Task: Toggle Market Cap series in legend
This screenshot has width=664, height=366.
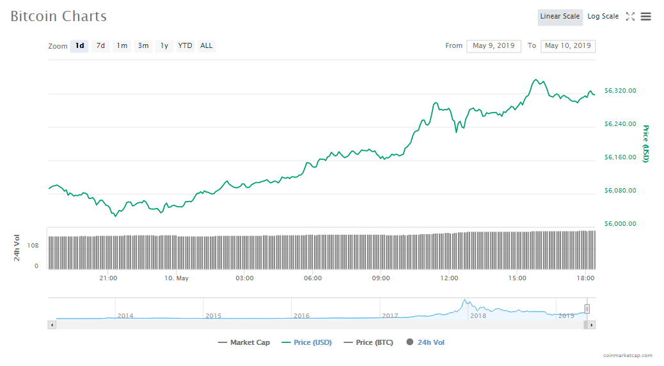Action: [x=244, y=342]
